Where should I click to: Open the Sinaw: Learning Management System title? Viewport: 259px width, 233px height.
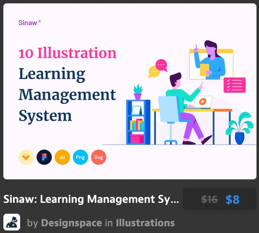(91, 199)
